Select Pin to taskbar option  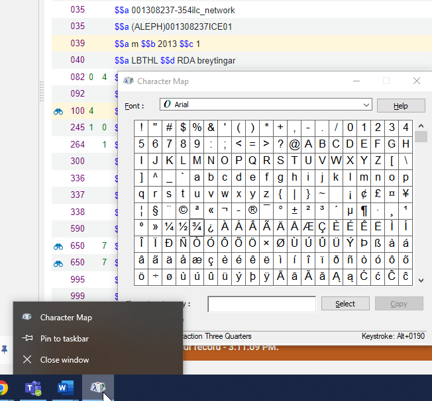coord(98,338)
